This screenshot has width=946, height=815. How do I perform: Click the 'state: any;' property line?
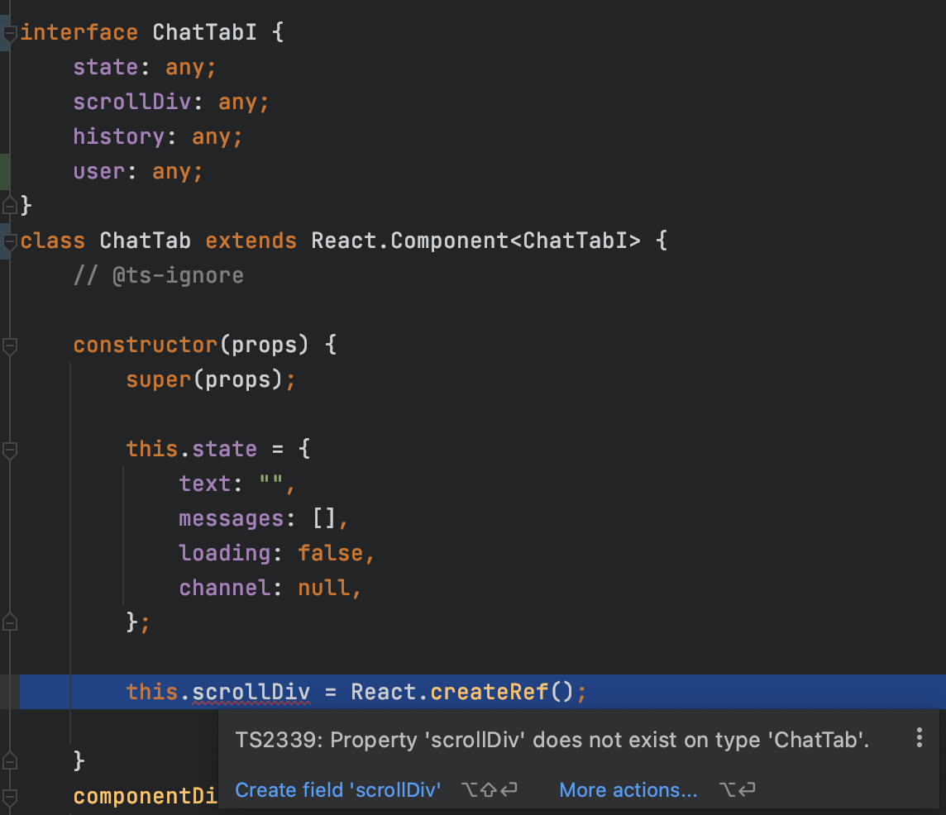144,68
